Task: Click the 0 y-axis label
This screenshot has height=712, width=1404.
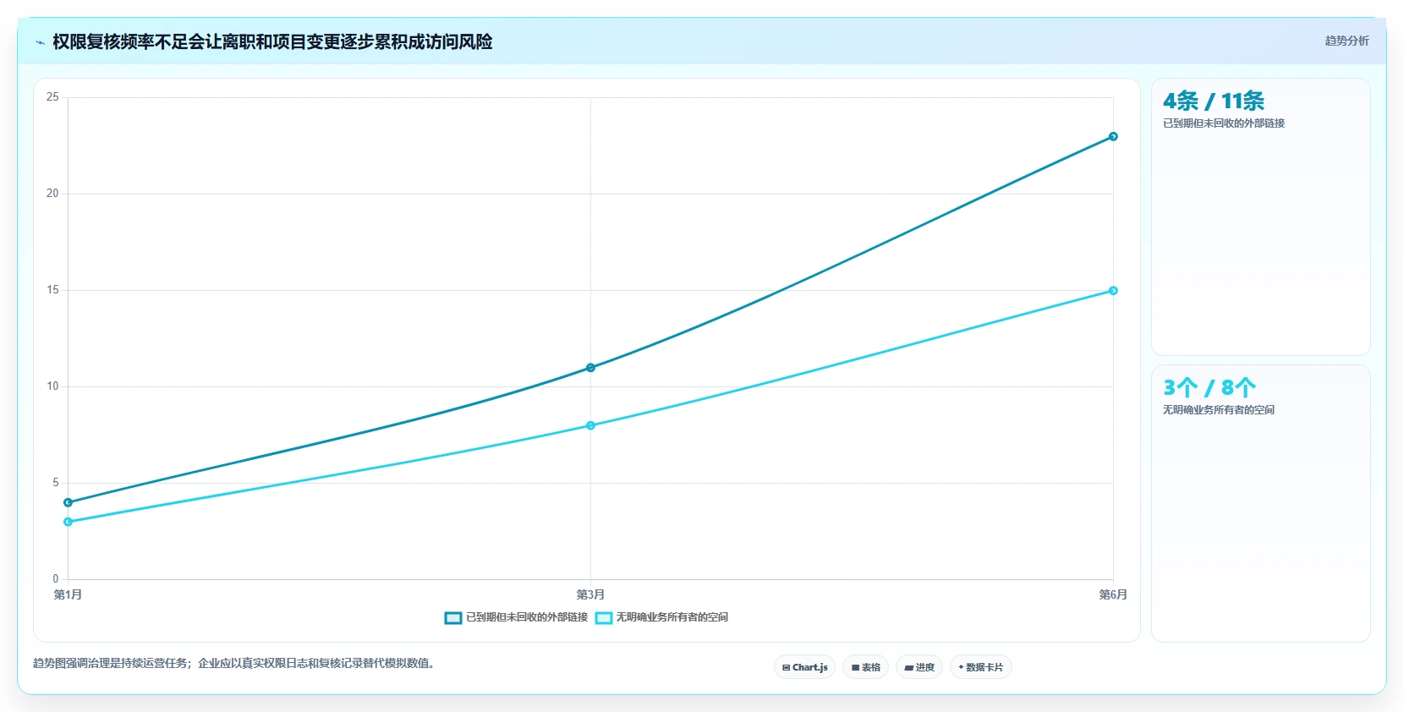Action: point(56,579)
